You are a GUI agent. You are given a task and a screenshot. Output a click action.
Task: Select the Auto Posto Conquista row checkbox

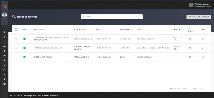(x=16, y=48)
